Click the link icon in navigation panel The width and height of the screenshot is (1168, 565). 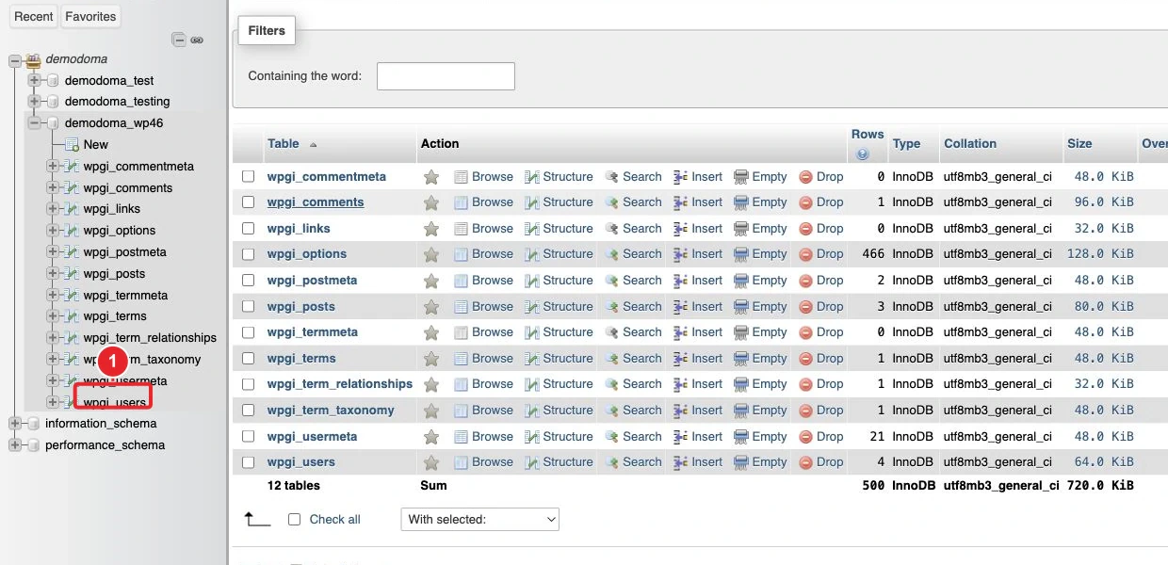point(197,40)
